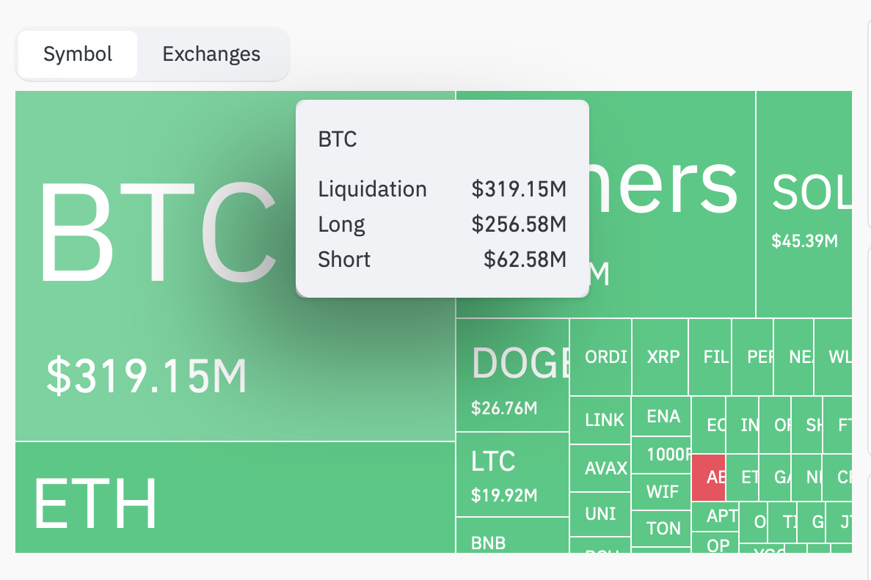Select the UNI tile
Viewport: 871px width, 580px height.
pos(600,515)
